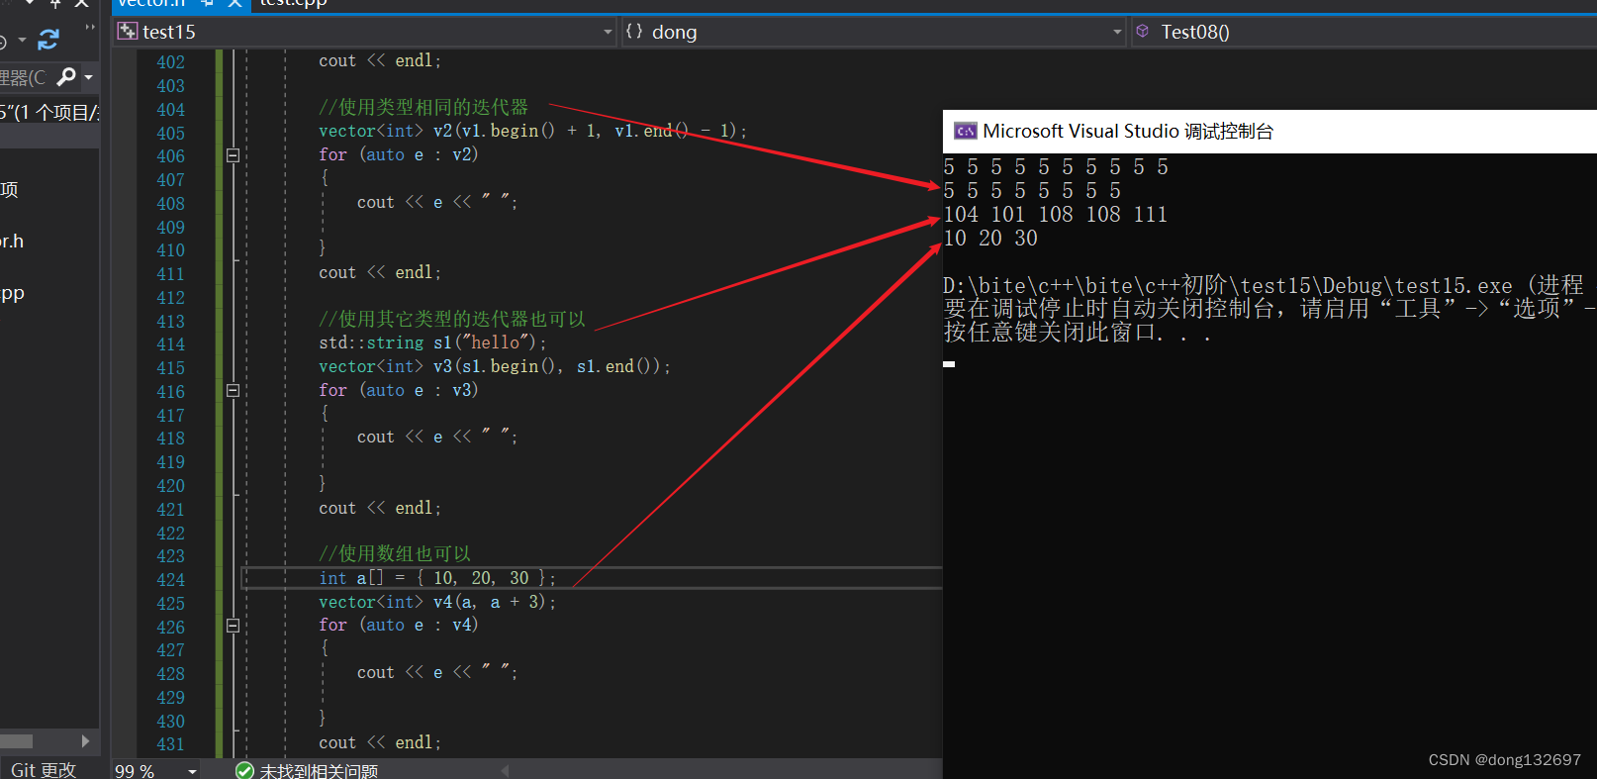Click the search magnifier icon in Solution Explorer
This screenshot has width=1597, height=779.
(66, 76)
